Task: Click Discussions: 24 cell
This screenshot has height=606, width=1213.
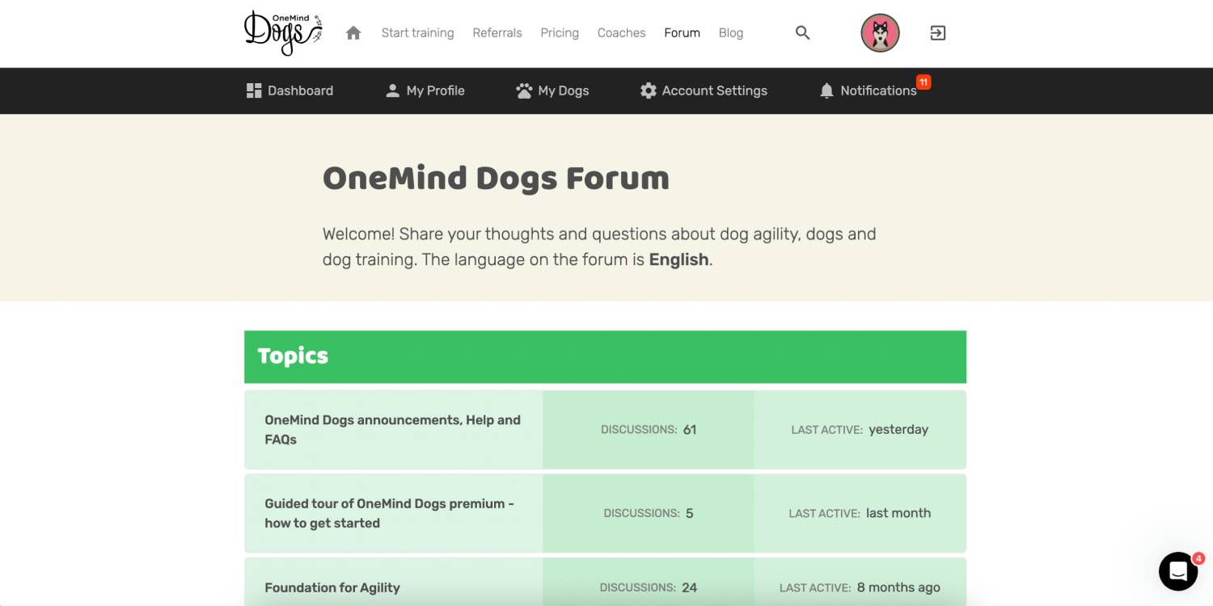Action: (x=649, y=582)
